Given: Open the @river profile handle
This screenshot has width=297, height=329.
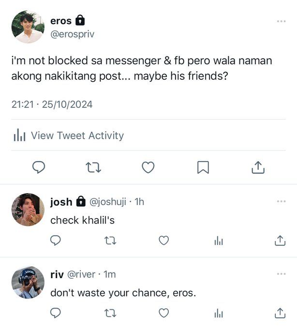Looking at the screenshot, I should (x=81, y=274).
